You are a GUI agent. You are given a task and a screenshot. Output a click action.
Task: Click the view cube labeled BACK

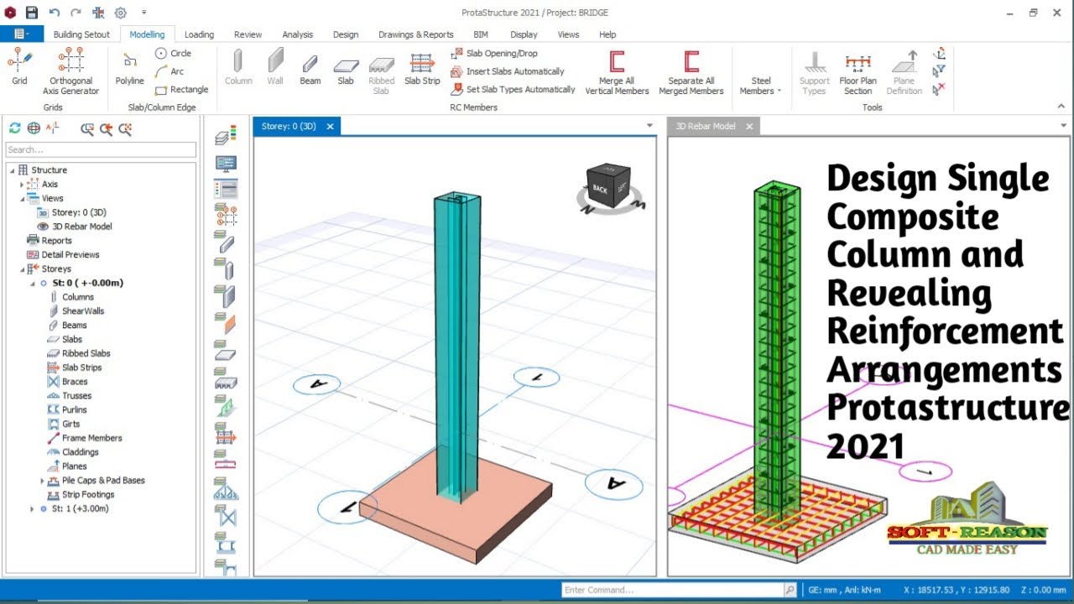click(607, 185)
